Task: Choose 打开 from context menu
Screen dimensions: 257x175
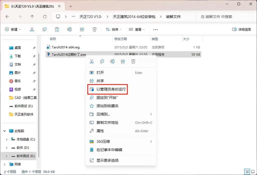Action: pyautogui.click(x=121, y=73)
